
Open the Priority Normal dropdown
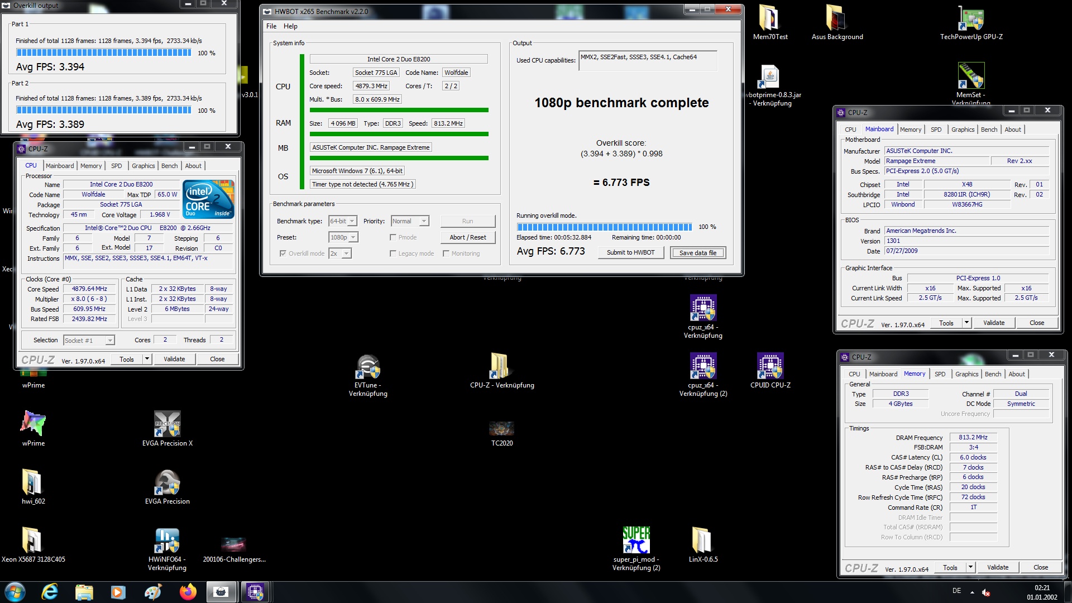pos(410,221)
